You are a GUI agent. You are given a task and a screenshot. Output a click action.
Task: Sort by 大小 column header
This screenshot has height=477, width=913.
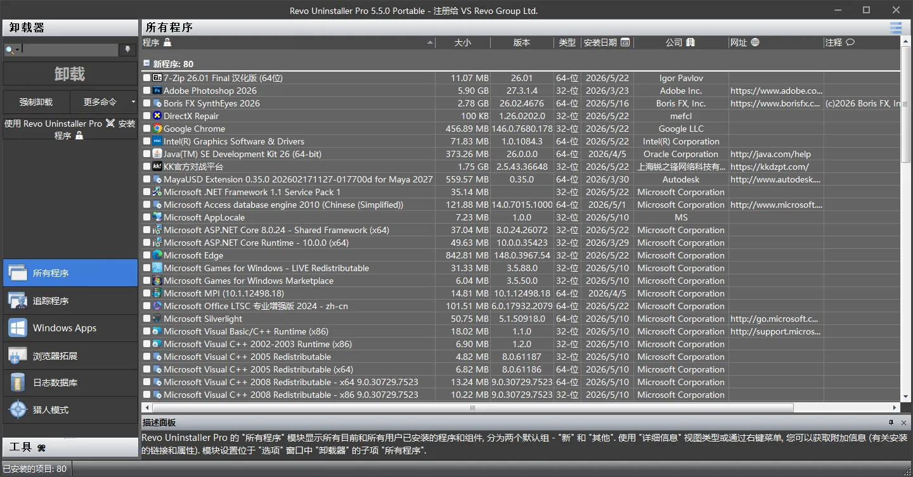(463, 42)
